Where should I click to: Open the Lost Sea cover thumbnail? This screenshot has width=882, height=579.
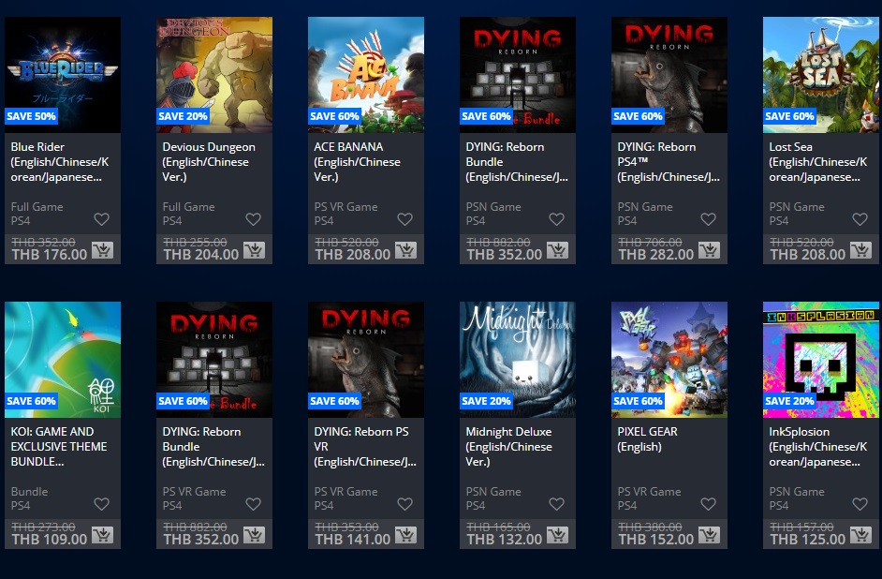click(821, 75)
